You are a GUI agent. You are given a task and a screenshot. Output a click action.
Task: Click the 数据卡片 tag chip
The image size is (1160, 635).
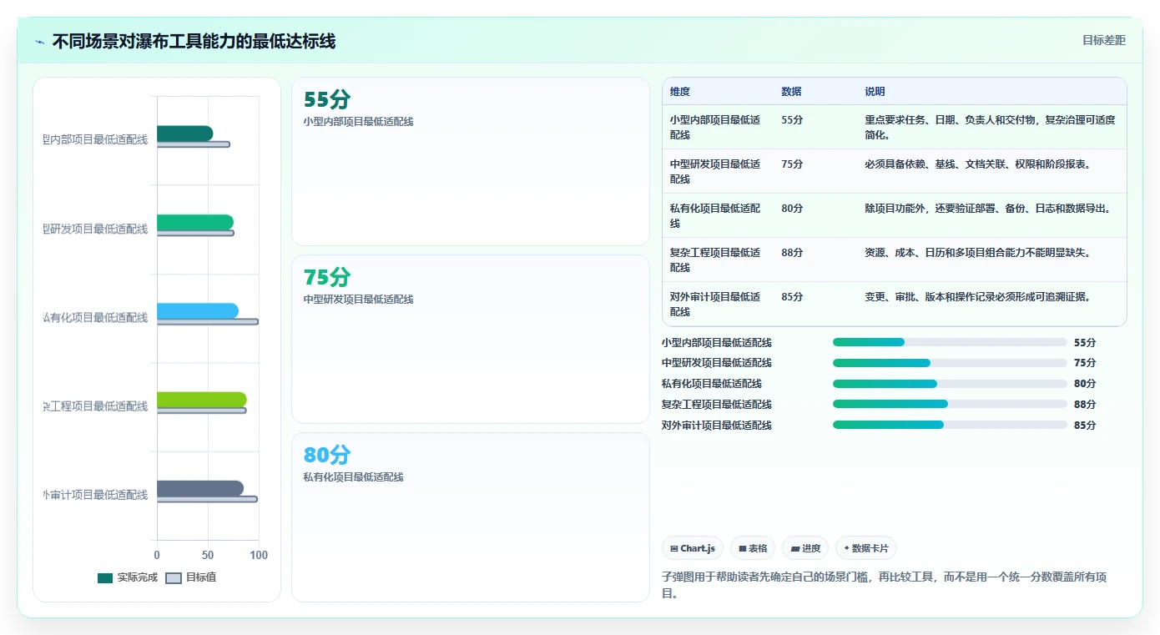(866, 548)
